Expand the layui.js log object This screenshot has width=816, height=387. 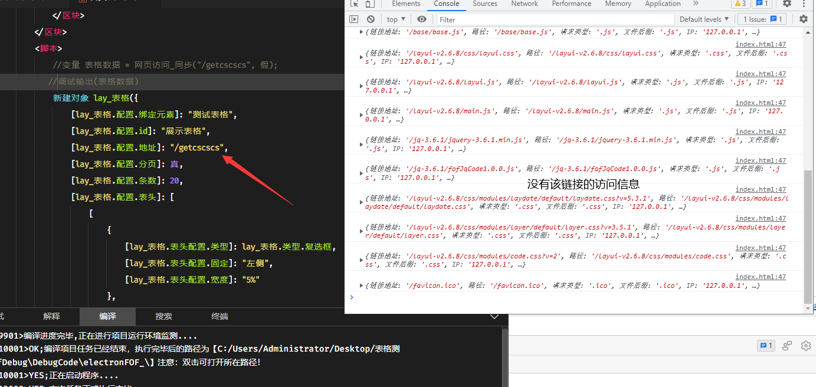362,86
